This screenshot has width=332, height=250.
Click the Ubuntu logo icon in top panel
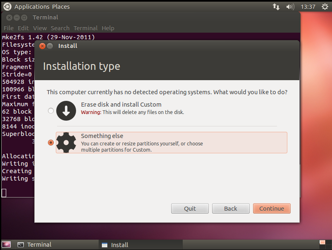coord(7,6)
